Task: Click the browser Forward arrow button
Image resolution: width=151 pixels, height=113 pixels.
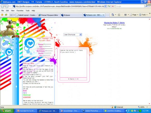Action: pos(7,6)
